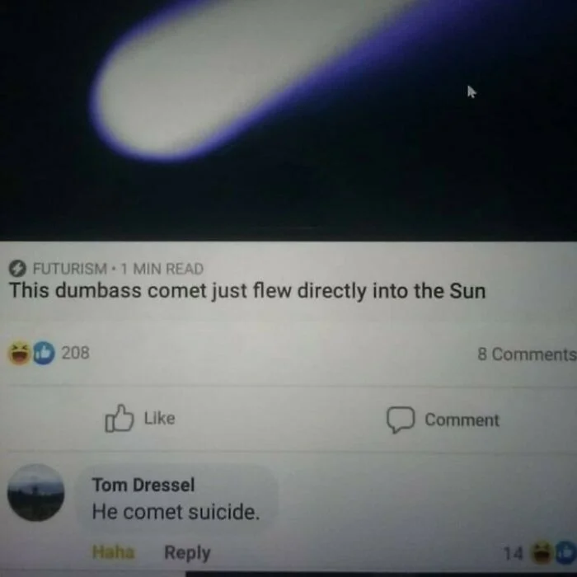This screenshot has width=577, height=577.
Task: Click the Futurism lightning bolt icon
Action: (x=17, y=269)
